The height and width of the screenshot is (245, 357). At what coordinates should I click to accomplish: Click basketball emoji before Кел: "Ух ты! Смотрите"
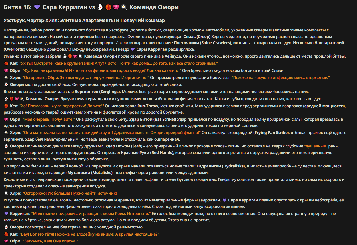pyautogui.click(x=6, y=63)
